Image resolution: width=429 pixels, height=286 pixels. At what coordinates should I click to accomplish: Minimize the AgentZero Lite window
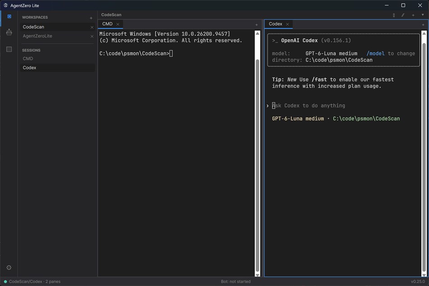tap(387, 5)
